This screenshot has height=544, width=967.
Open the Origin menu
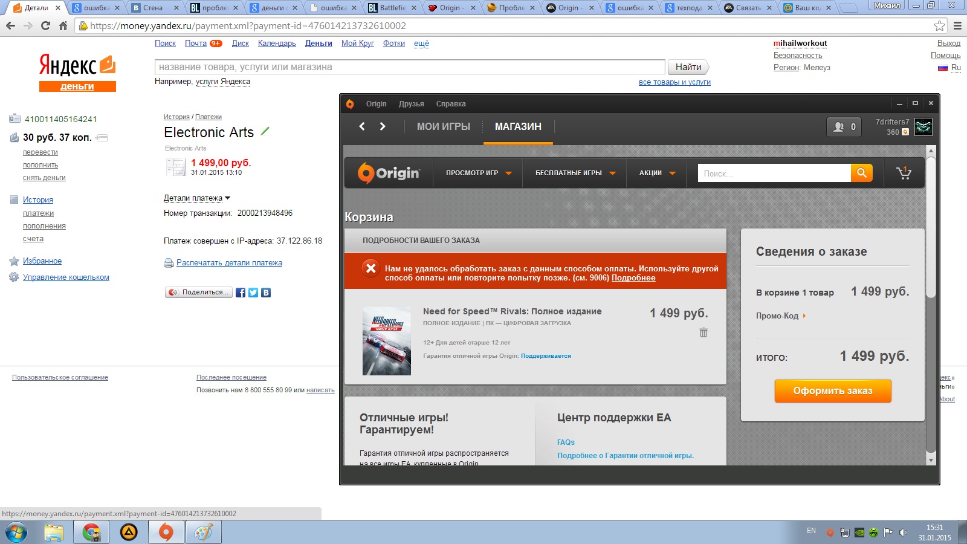tap(376, 104)
